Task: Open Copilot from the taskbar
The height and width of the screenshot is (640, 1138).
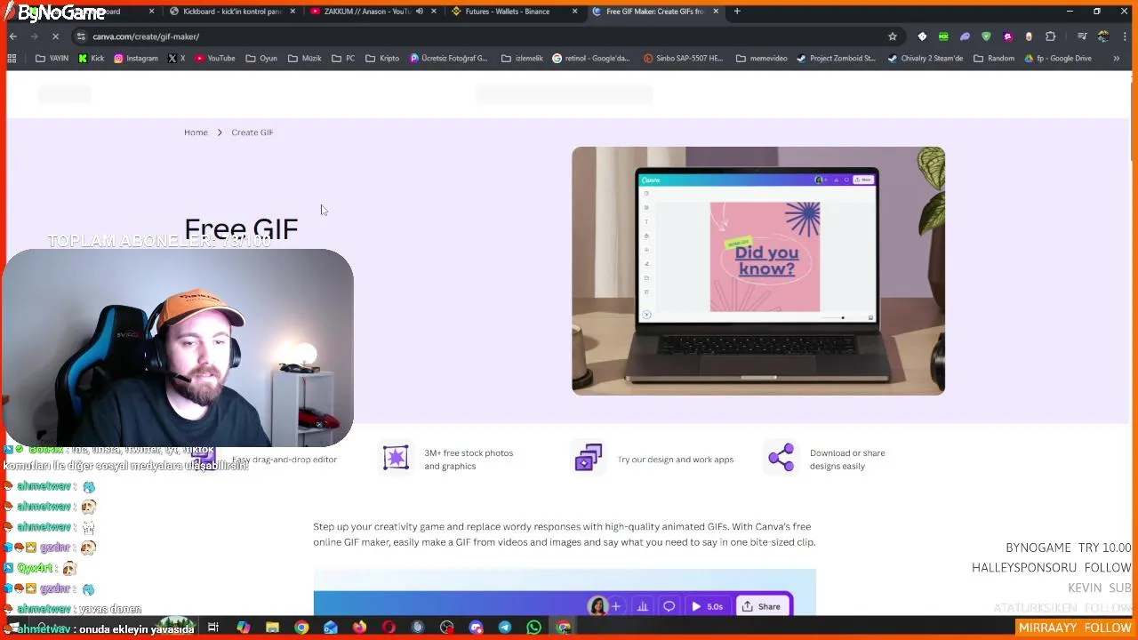Action: tap(243, 628)
